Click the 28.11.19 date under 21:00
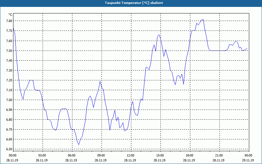262x164 pixels. (218, 160)
